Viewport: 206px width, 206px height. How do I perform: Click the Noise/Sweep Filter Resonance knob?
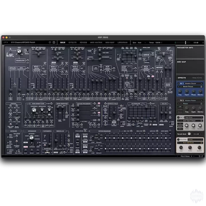click(x=42, y=109)
